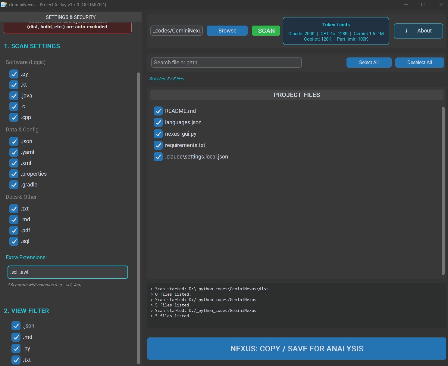Toggle the .cpp extension checkbox
448x366 pixels.
click(x=14, y=117)
